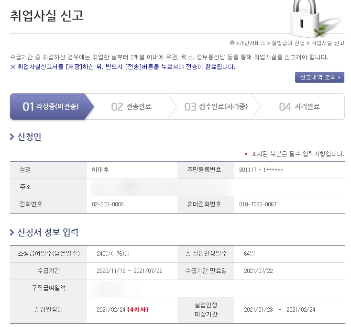The width and height of the screenshot is (351, 327).
Task: Select step 04 처리완료
Action: pos(299,106)
